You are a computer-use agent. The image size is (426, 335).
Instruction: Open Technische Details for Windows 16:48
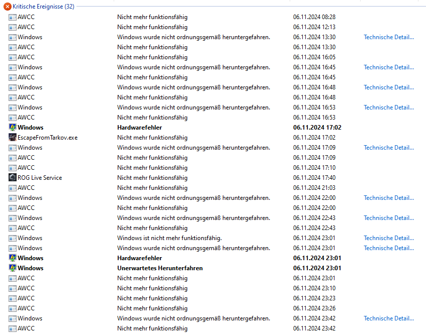pyautogui.click(x=389, y=87)
